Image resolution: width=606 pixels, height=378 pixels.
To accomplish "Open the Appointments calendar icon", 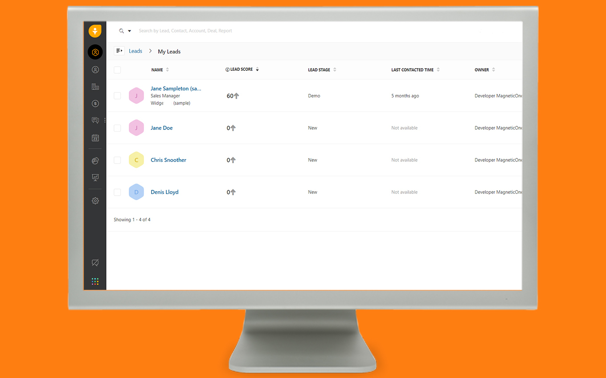I will (95, 138).
